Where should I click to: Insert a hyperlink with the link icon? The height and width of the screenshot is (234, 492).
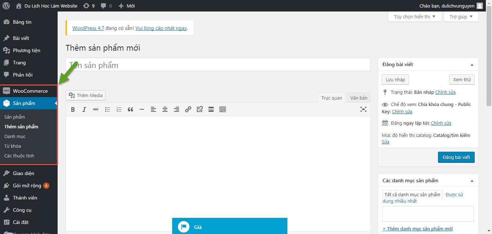pyautogui.click(x=188, y=109)
